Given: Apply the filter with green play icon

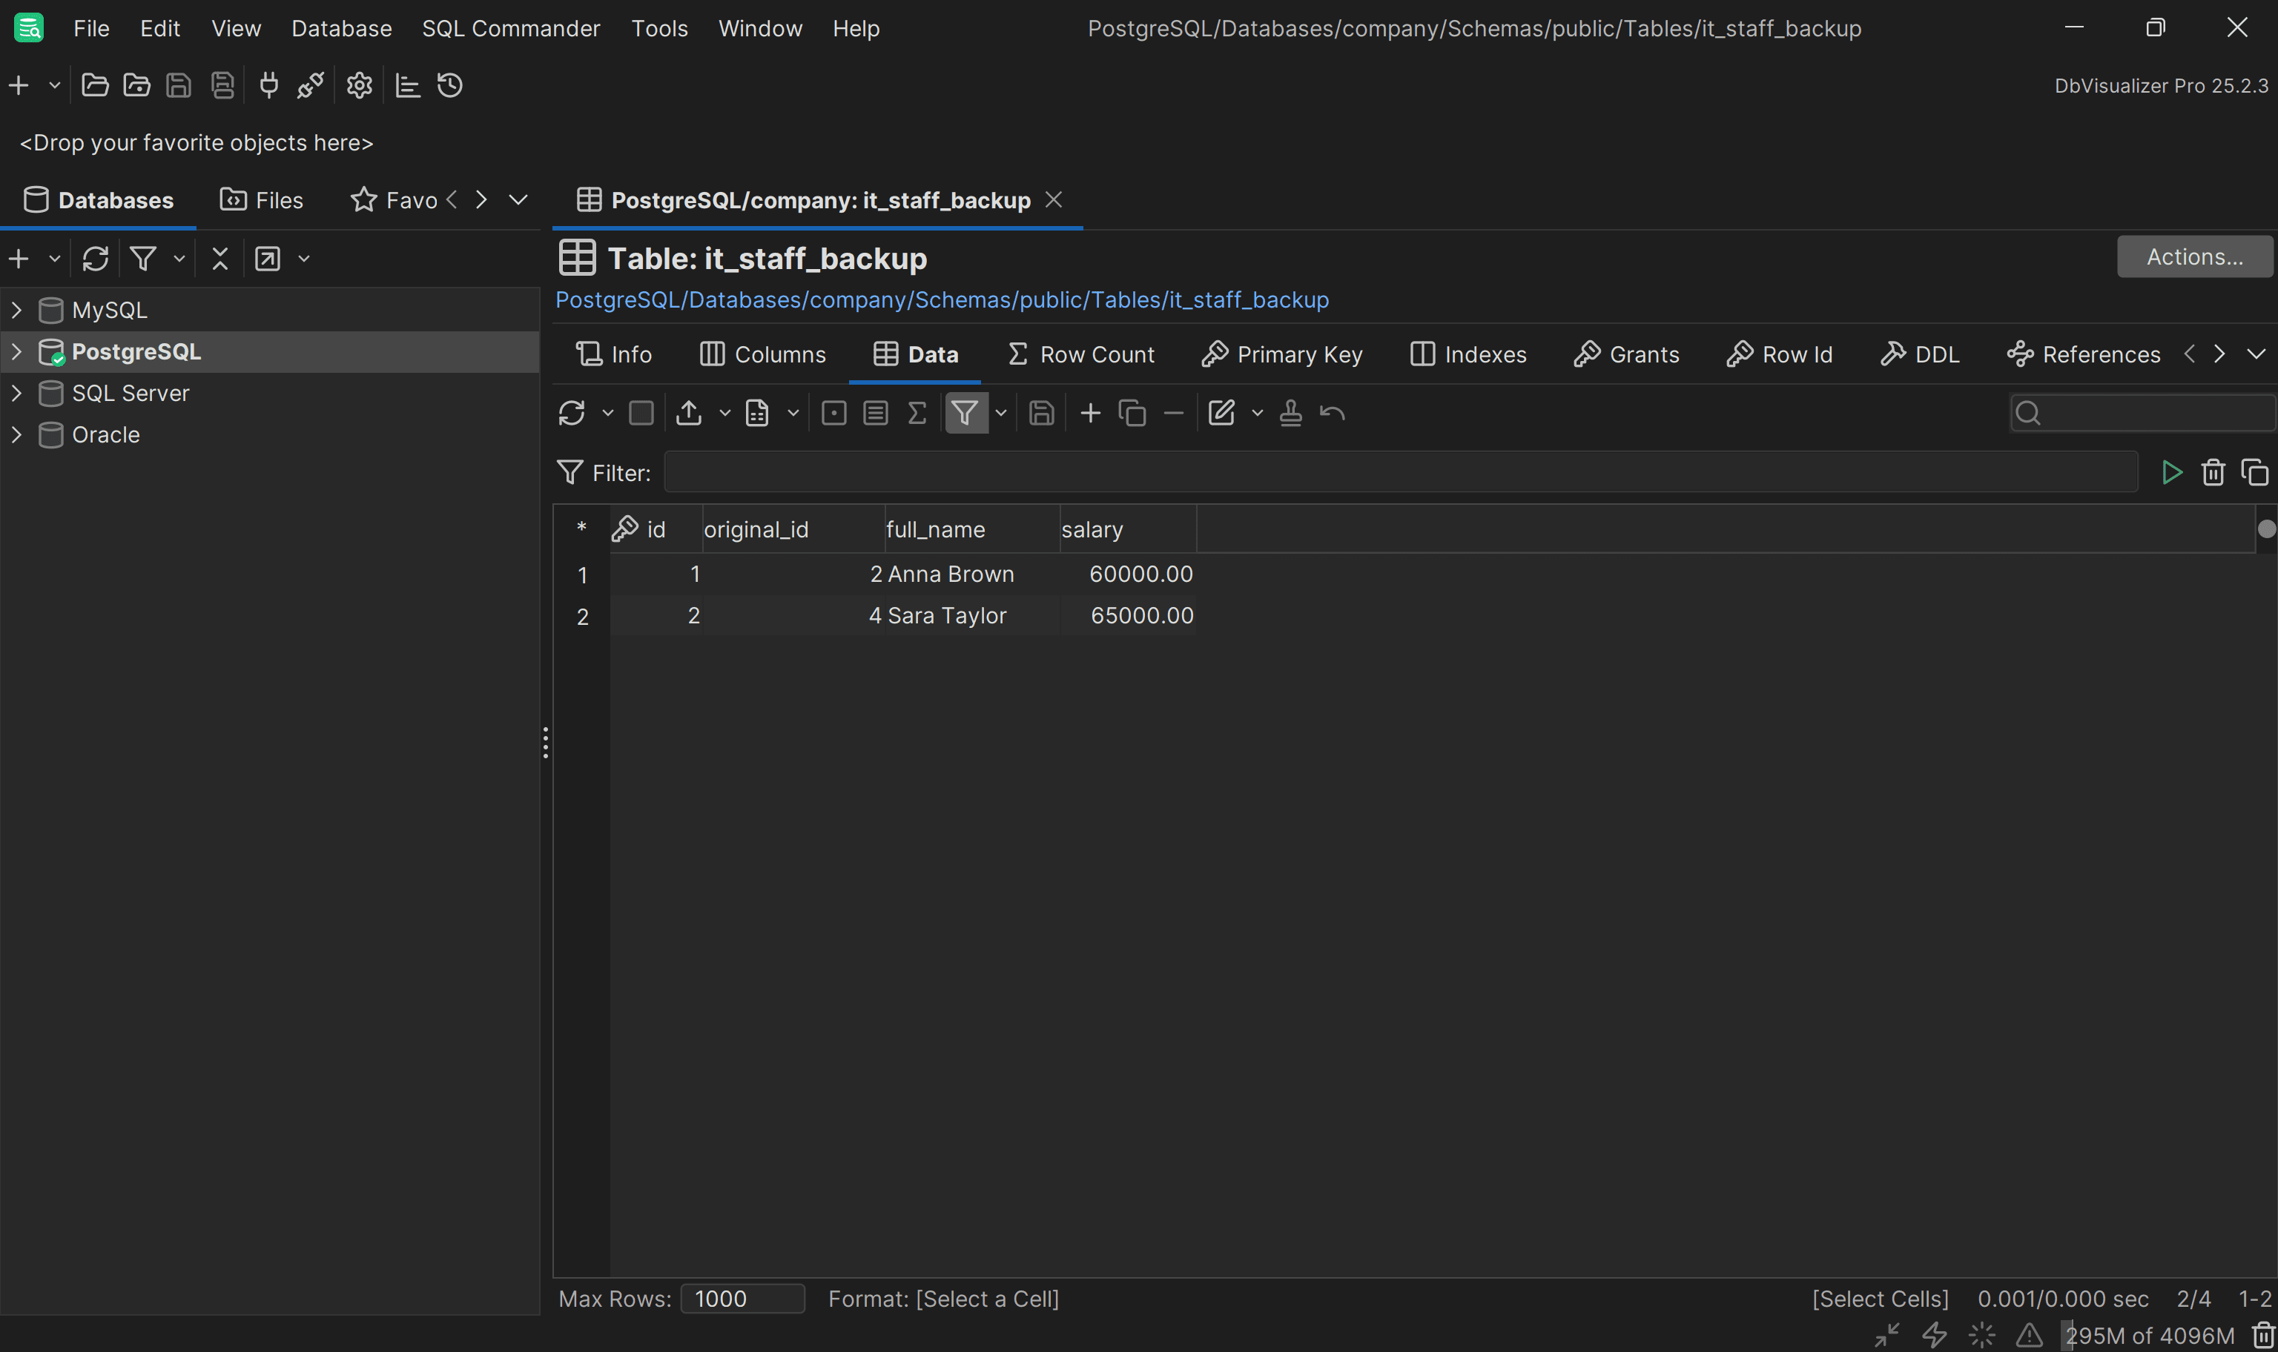Looking at the screenshot, I should (x=2172, y=473).
